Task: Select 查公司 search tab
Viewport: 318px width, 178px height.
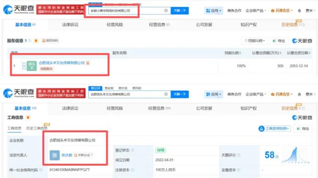Action: 95,88
